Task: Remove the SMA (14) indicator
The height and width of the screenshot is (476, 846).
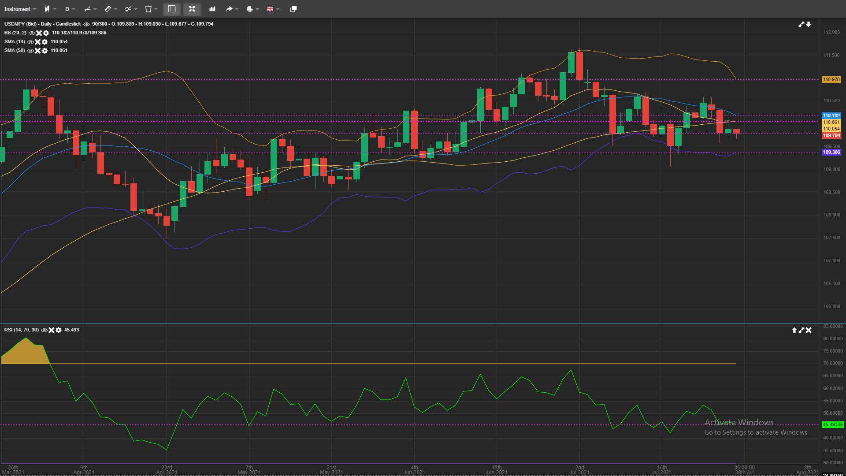Action: click(x=38, y=42)
